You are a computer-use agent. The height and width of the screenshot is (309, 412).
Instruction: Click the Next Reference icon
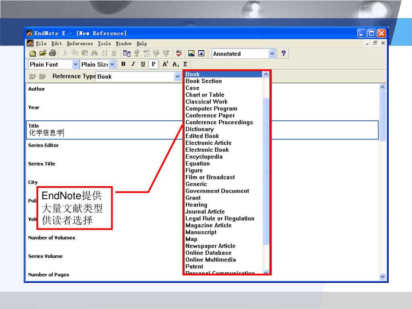pyautogui.click(x=42, y=76)
